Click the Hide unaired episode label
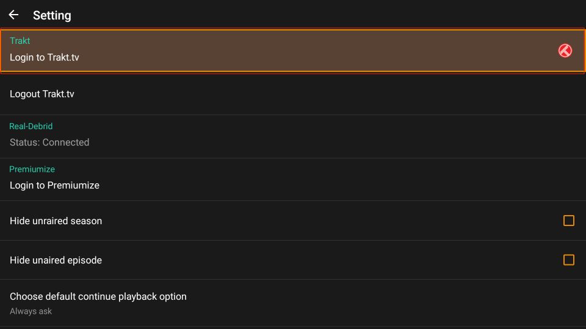The image size is (586, 329). pos(56,260)
